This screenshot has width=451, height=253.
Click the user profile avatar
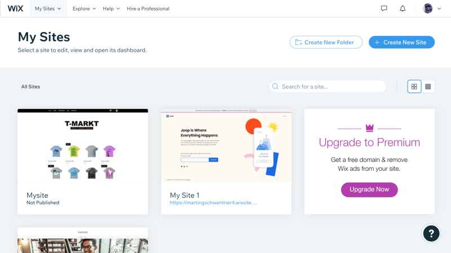pyautogui.click(x=428, y=8)
